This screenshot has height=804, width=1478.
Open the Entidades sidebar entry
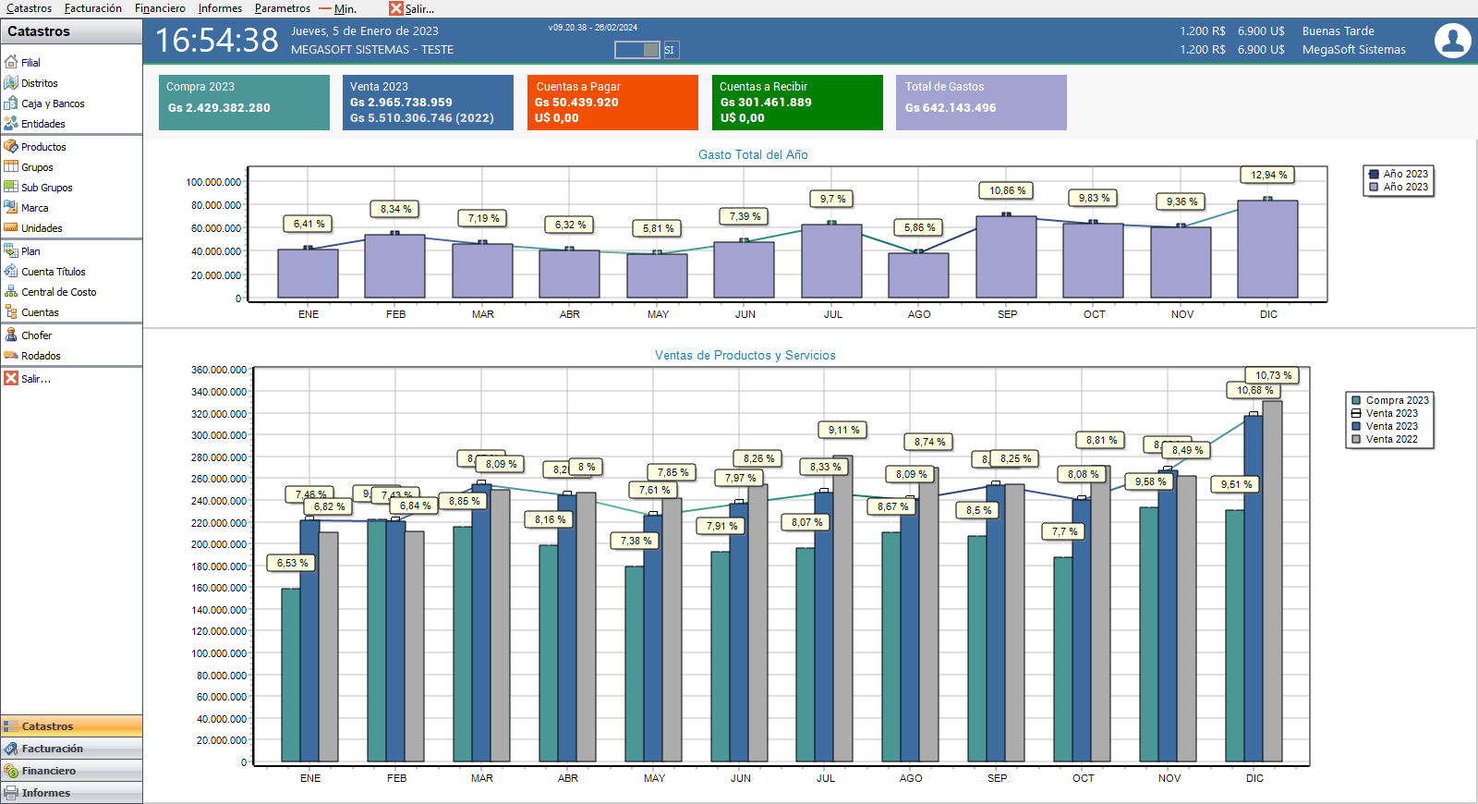coord(35,124)
